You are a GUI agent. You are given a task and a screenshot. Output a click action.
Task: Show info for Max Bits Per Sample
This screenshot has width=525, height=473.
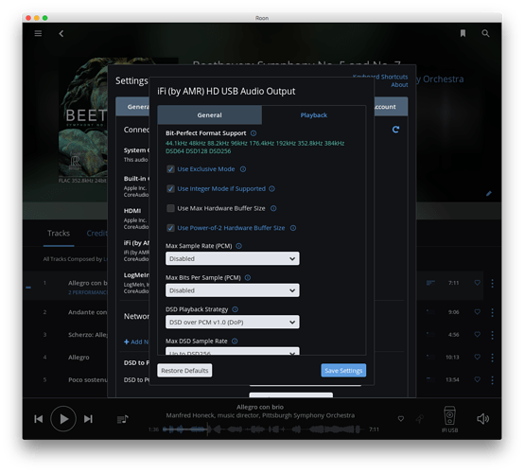248,277
